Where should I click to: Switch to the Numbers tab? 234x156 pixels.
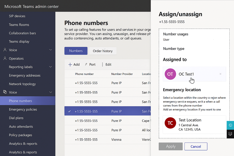tap(76, 51)
